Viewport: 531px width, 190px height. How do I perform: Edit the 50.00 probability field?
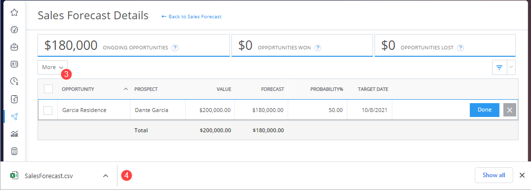[318, 110]
